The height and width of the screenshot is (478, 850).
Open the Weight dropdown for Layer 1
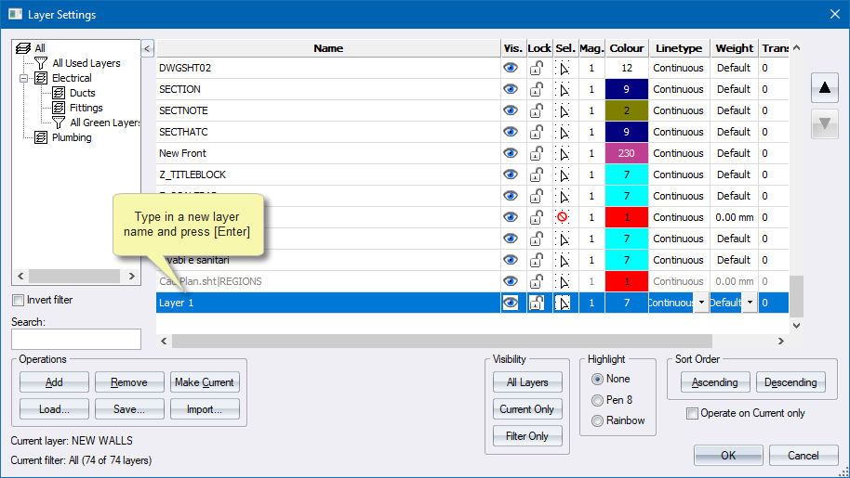pyautogui.click(x=748, y=304)
